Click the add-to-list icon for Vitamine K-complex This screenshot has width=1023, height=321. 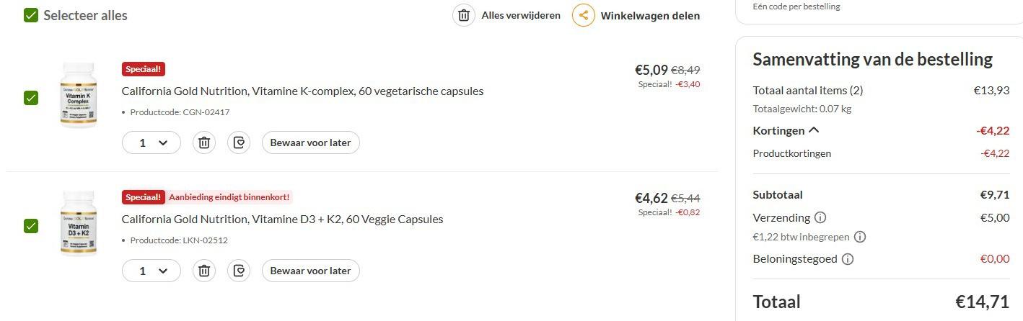[x=239, y=143]
